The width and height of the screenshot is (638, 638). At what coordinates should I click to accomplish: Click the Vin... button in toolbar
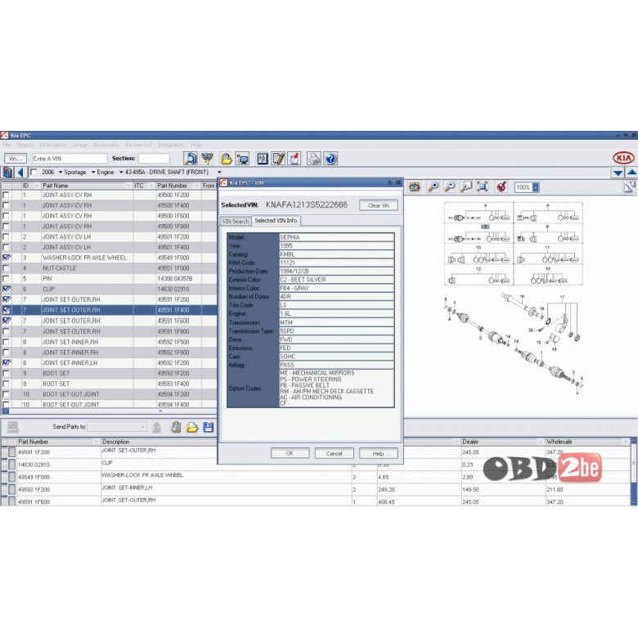[x=16, y=159]
